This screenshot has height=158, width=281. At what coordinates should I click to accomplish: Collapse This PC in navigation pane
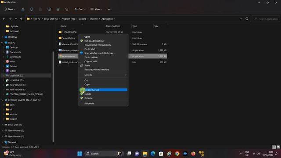click(2, 43)
